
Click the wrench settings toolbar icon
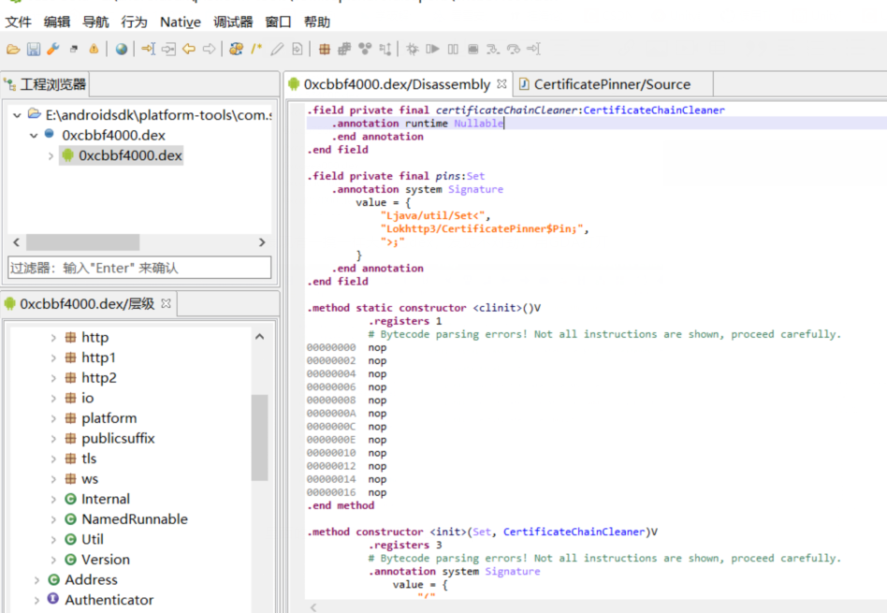(x=53, y=49)
